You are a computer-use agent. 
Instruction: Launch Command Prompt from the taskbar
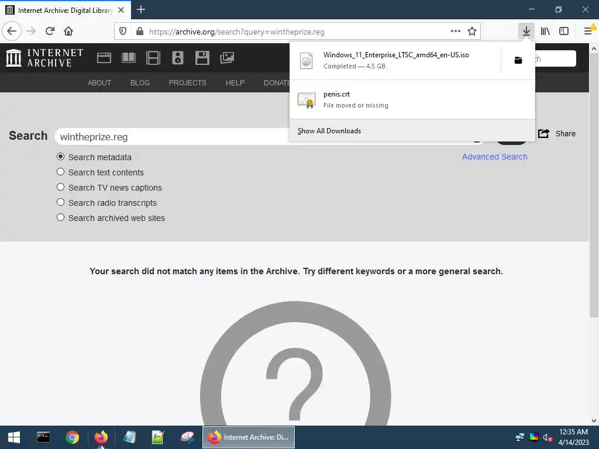coord(43,437)
